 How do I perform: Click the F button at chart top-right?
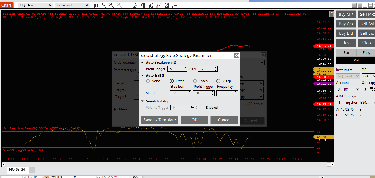point(332,14)
